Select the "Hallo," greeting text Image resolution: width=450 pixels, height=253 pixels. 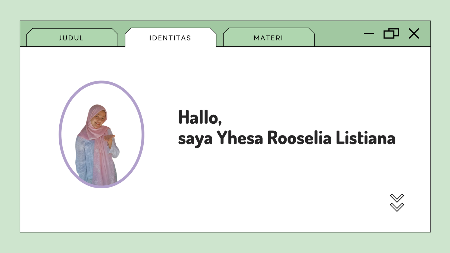pos(200,117)
